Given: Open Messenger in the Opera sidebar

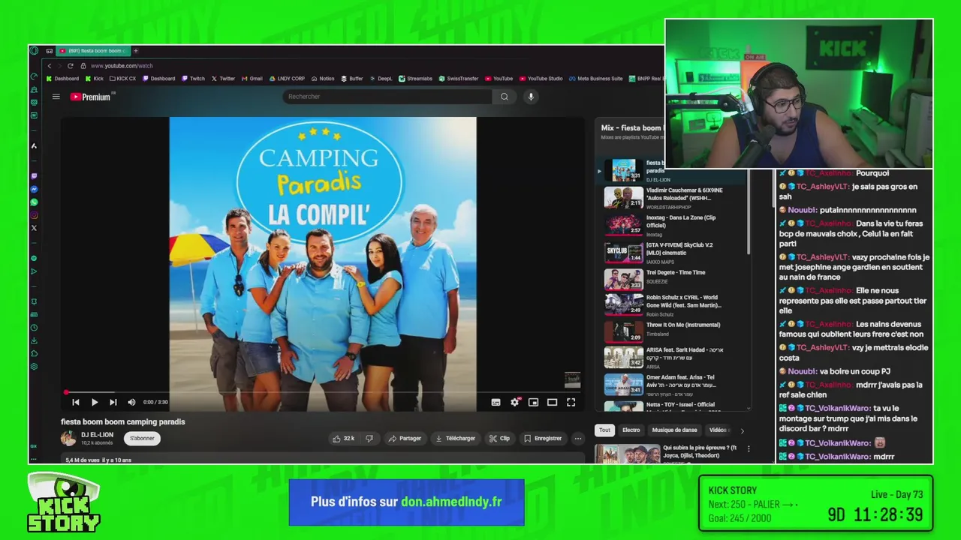Looking at the screenshot, I should pos(34,189).
